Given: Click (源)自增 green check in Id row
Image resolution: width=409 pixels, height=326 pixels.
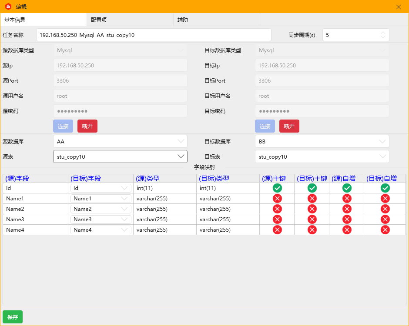Looking at the screenshot, I should [x=347, y=188].
